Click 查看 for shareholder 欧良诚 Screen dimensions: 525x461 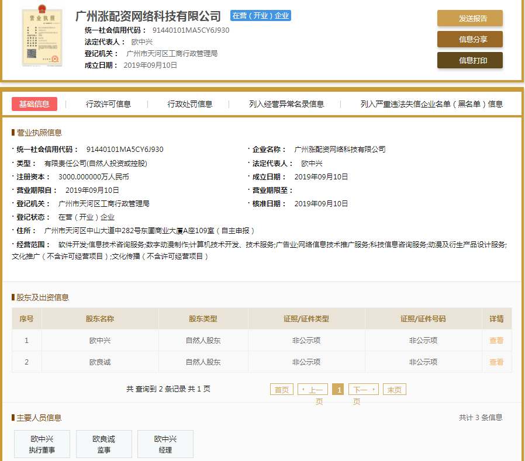496,362
